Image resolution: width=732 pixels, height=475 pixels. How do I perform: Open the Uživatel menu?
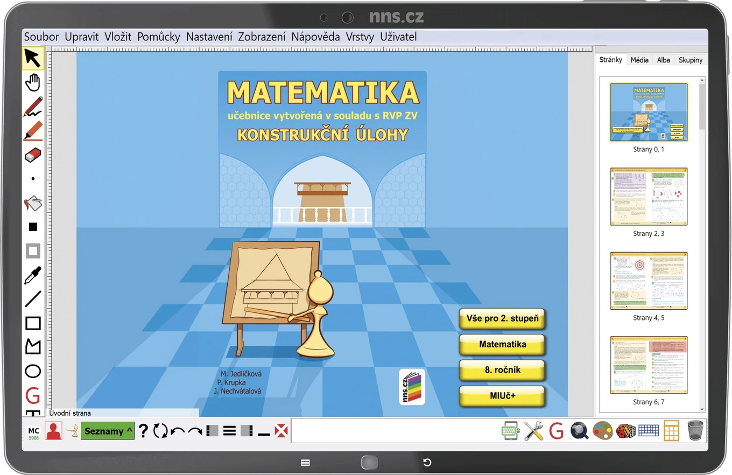point(398,37)
